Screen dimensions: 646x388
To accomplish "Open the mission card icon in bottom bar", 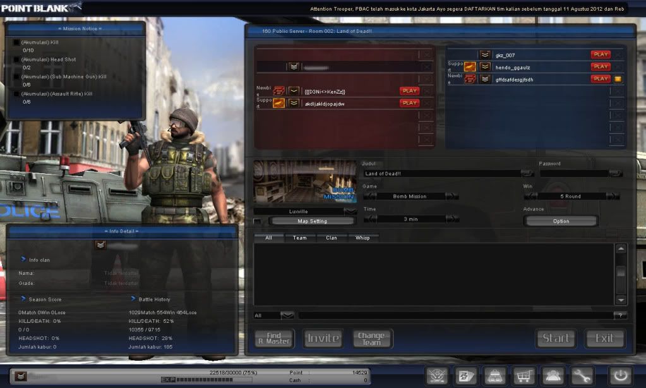I will [x=467, y=375].
